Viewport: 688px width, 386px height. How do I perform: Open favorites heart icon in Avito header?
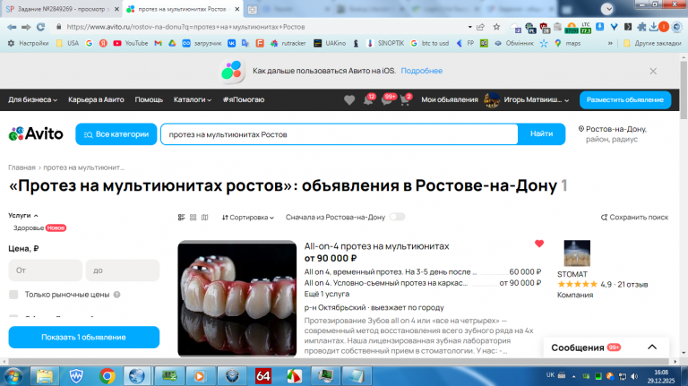click(x=349, y=100)
